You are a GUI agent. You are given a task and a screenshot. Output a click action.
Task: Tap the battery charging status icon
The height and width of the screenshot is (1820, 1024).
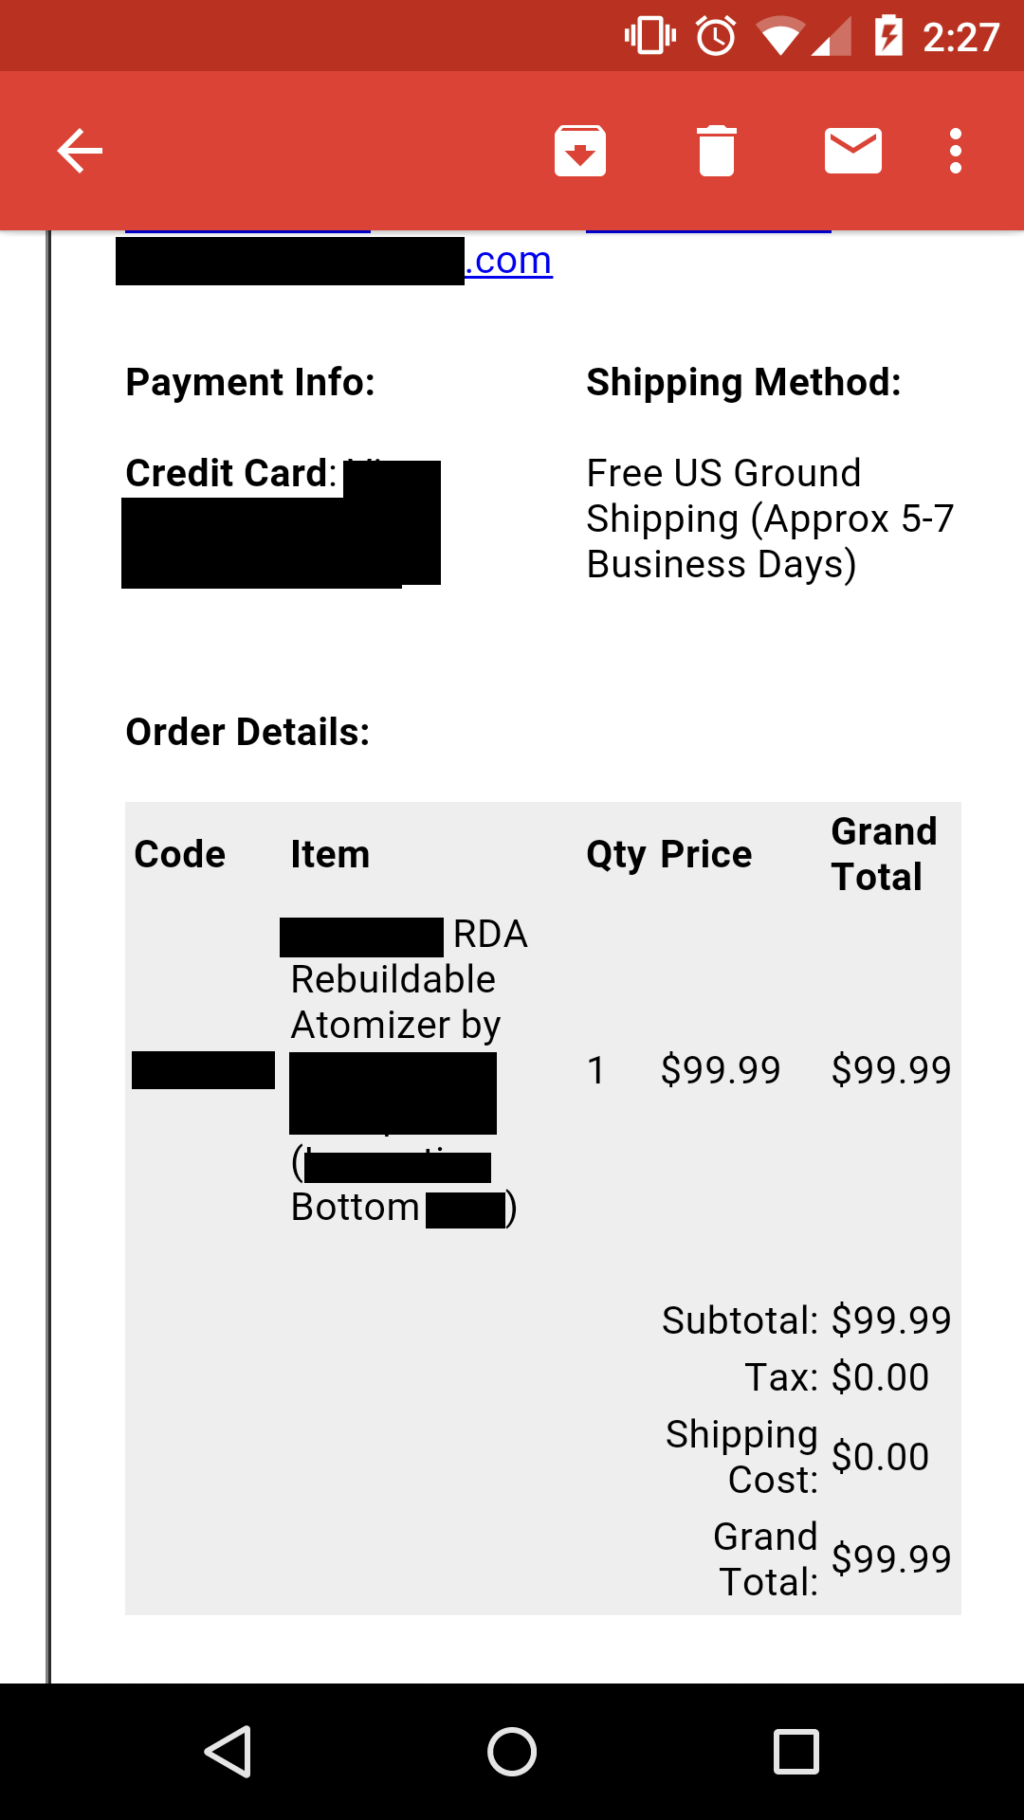coord(888,36)
